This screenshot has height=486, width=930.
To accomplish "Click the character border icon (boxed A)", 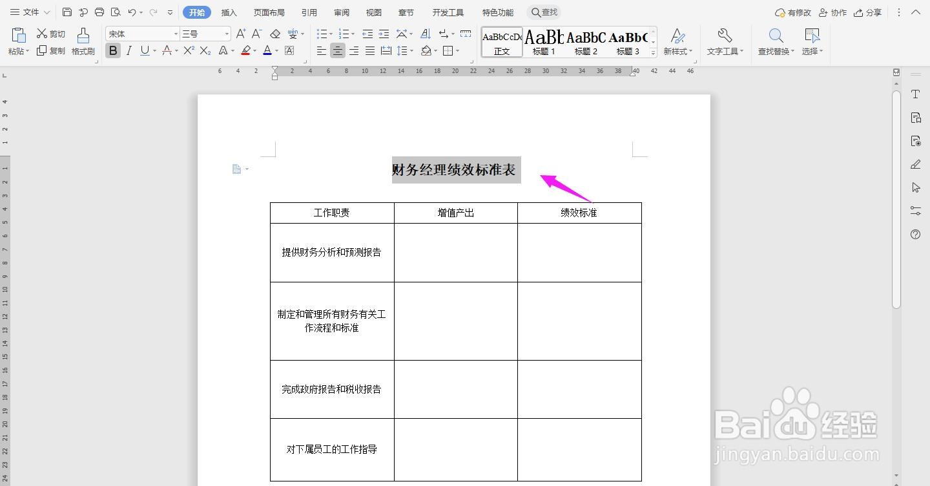I will point(289,50).
